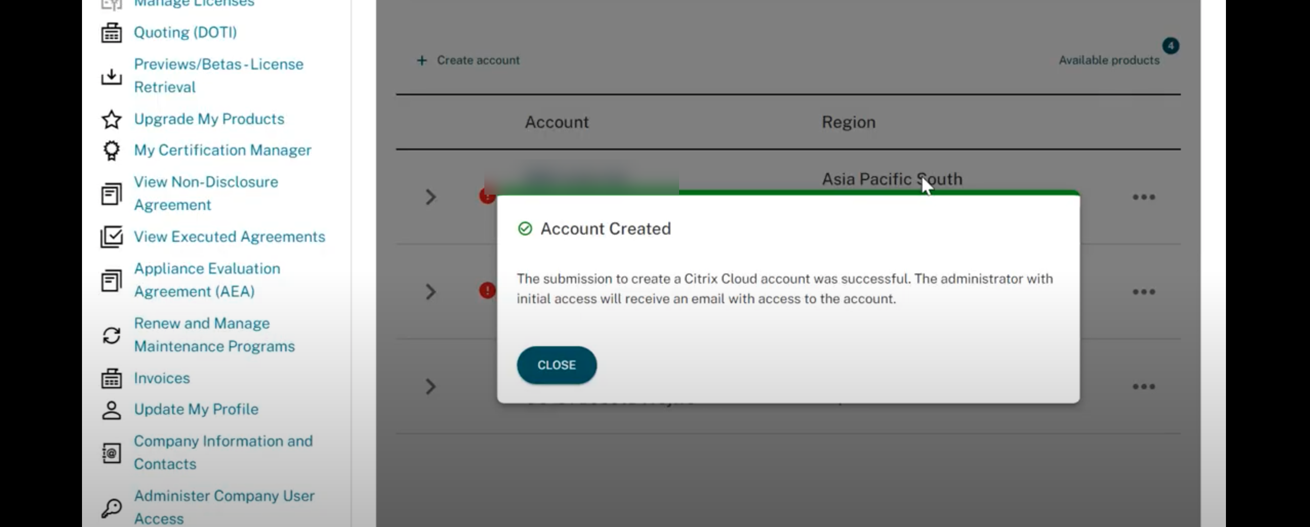The image size is (1310, 527).
Task: Click the red alert icon on first account
Action: point(487,196)
